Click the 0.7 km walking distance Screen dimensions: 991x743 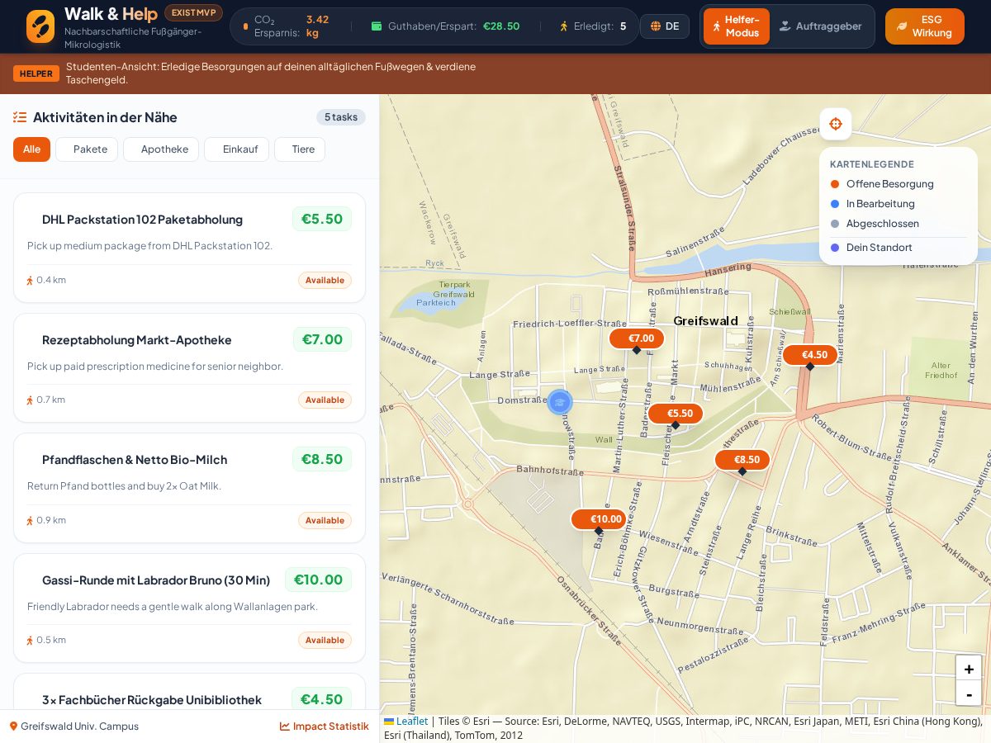(x=46, y=400)
